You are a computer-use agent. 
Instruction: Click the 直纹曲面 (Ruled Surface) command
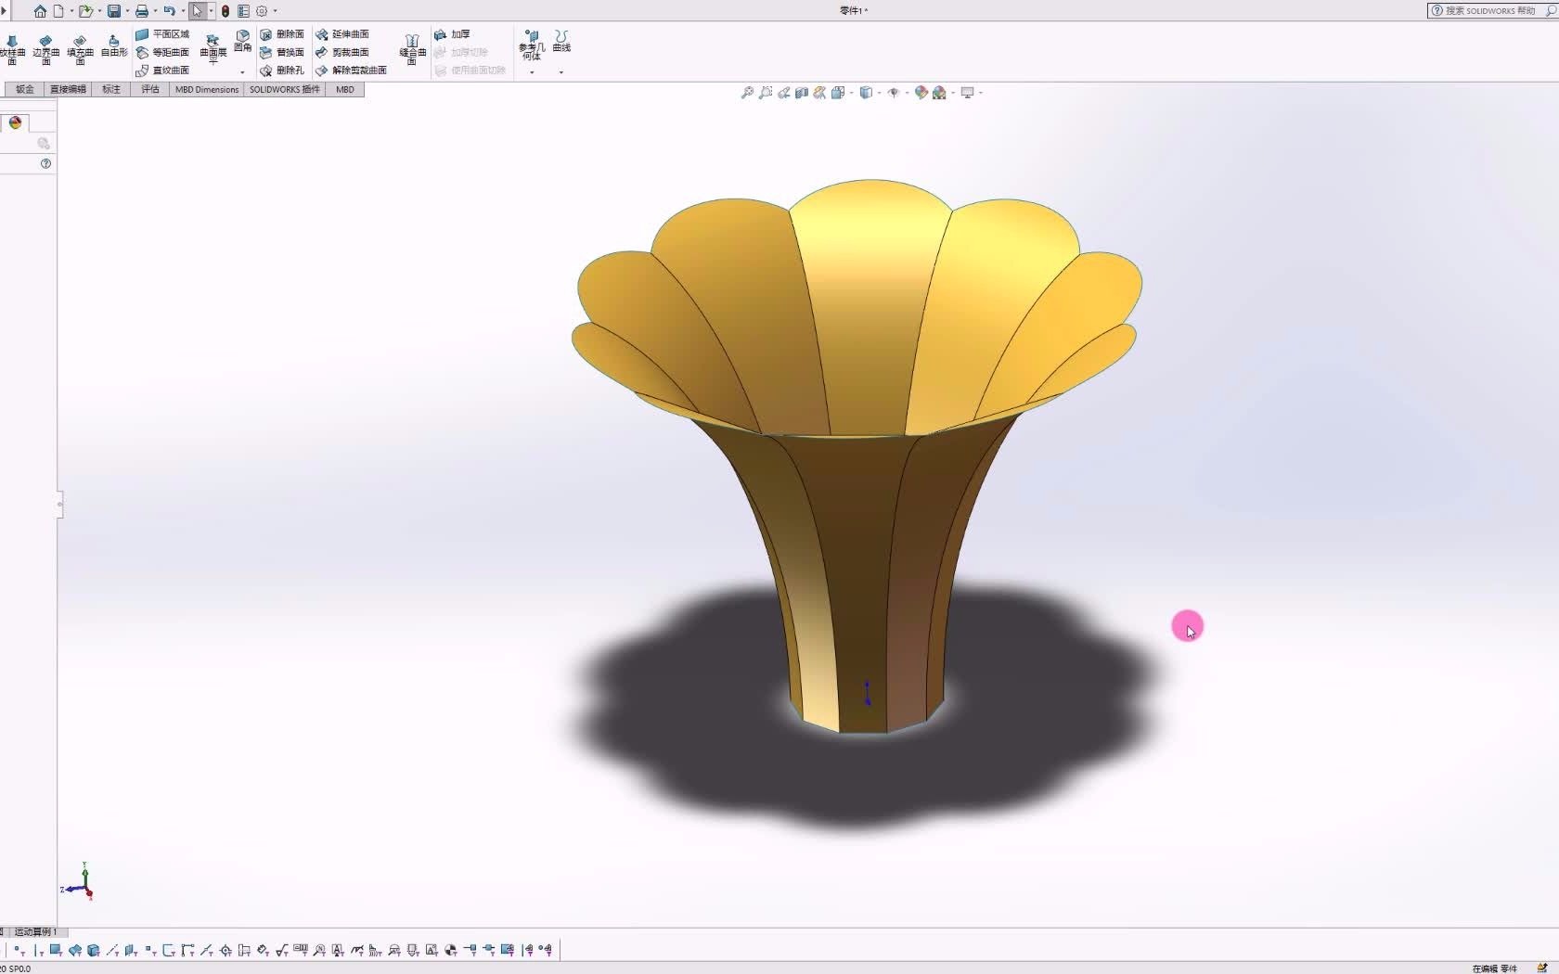click(162, 70)
